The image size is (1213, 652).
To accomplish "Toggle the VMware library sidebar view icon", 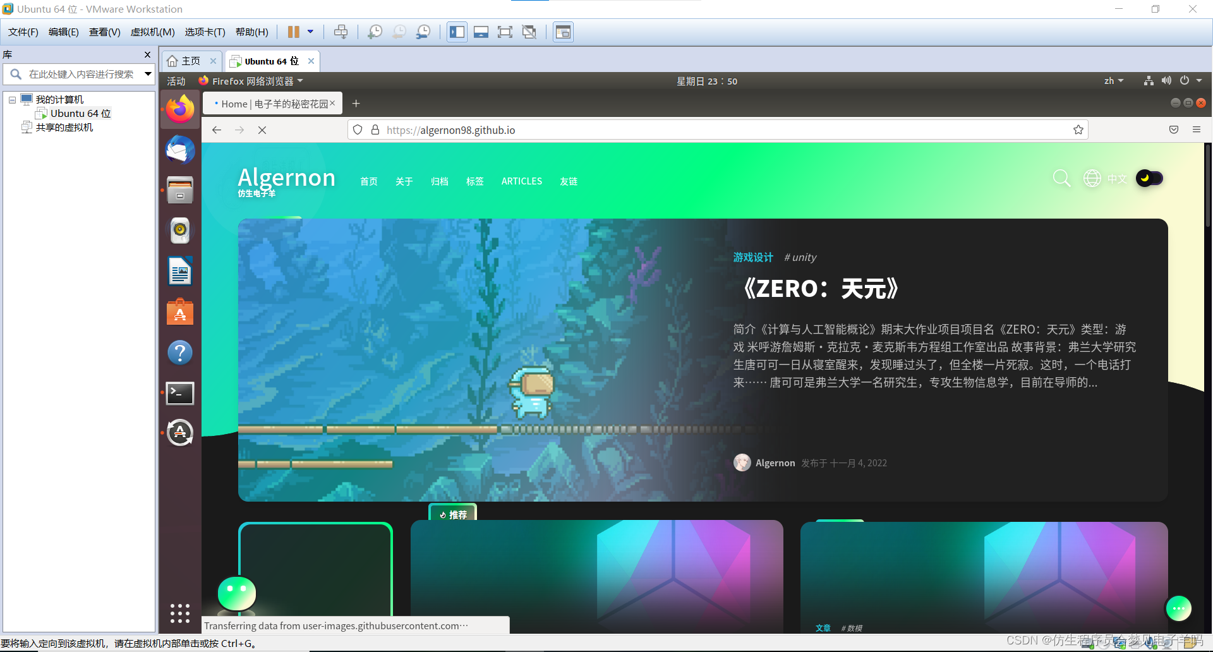I will [457, 32].
